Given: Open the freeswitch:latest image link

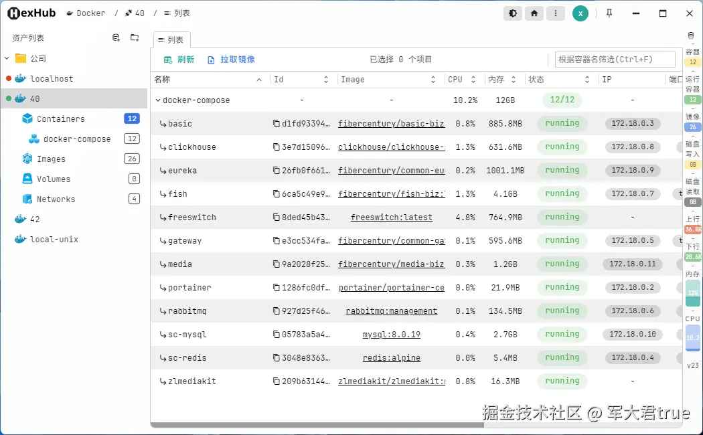Looking at the screenshot, I should pos(392,217).
